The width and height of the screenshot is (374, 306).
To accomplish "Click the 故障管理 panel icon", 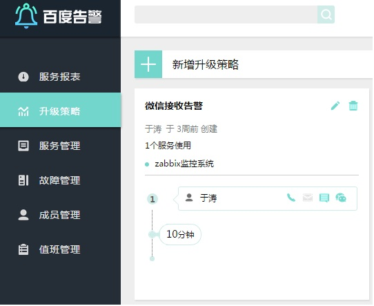I will (23, 181).
